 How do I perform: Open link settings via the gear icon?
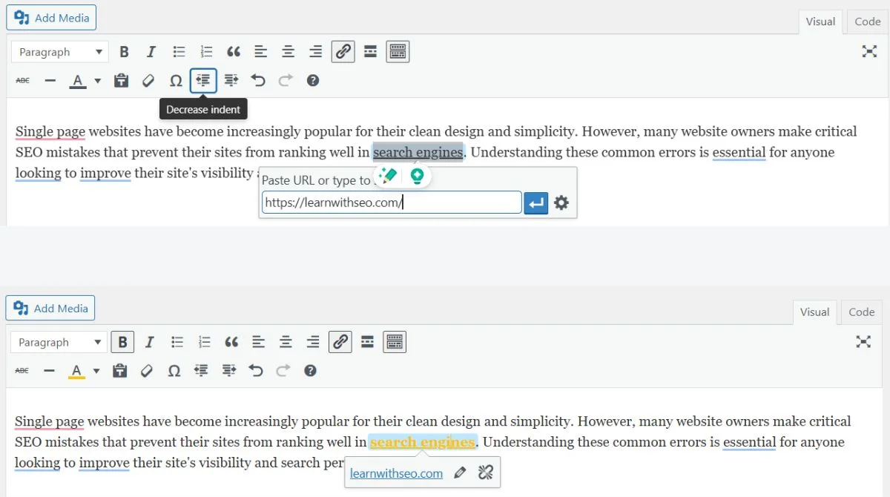pyautogui.click(x=561, y=202)
